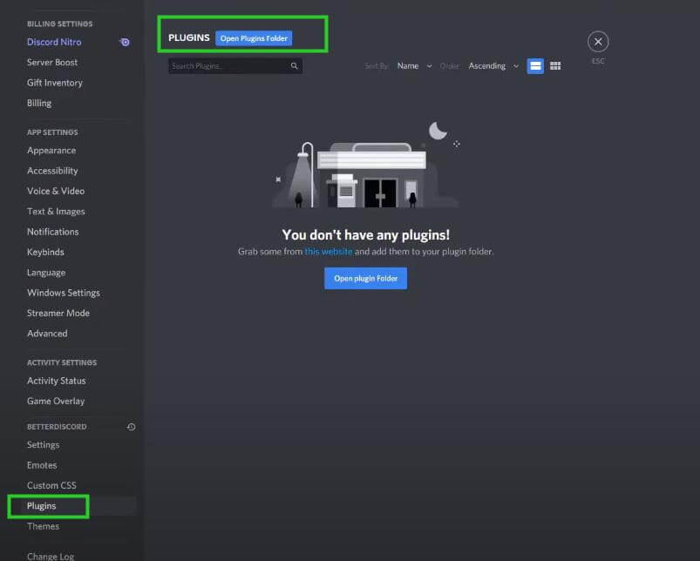The image size is (700, 561).
Task: Click the Discord Nitro badge icon
Action: (x=125, y=42)
